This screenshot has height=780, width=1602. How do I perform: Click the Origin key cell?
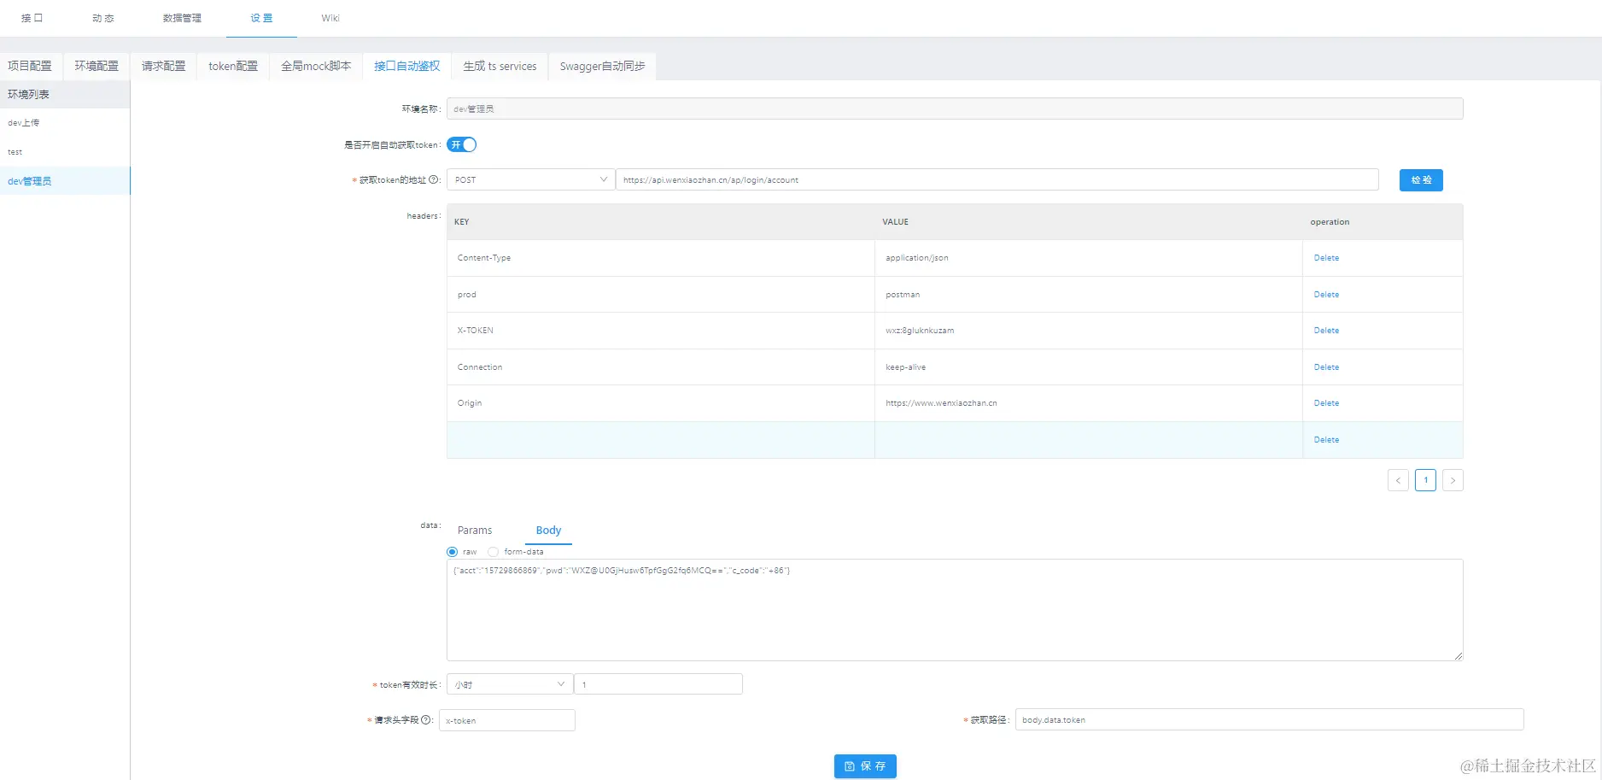(x=661, y=403)
